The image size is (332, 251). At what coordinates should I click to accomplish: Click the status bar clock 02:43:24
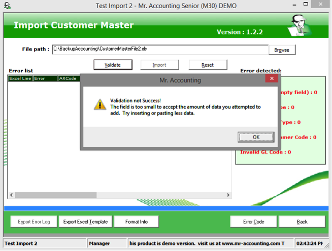pos(309,243)
